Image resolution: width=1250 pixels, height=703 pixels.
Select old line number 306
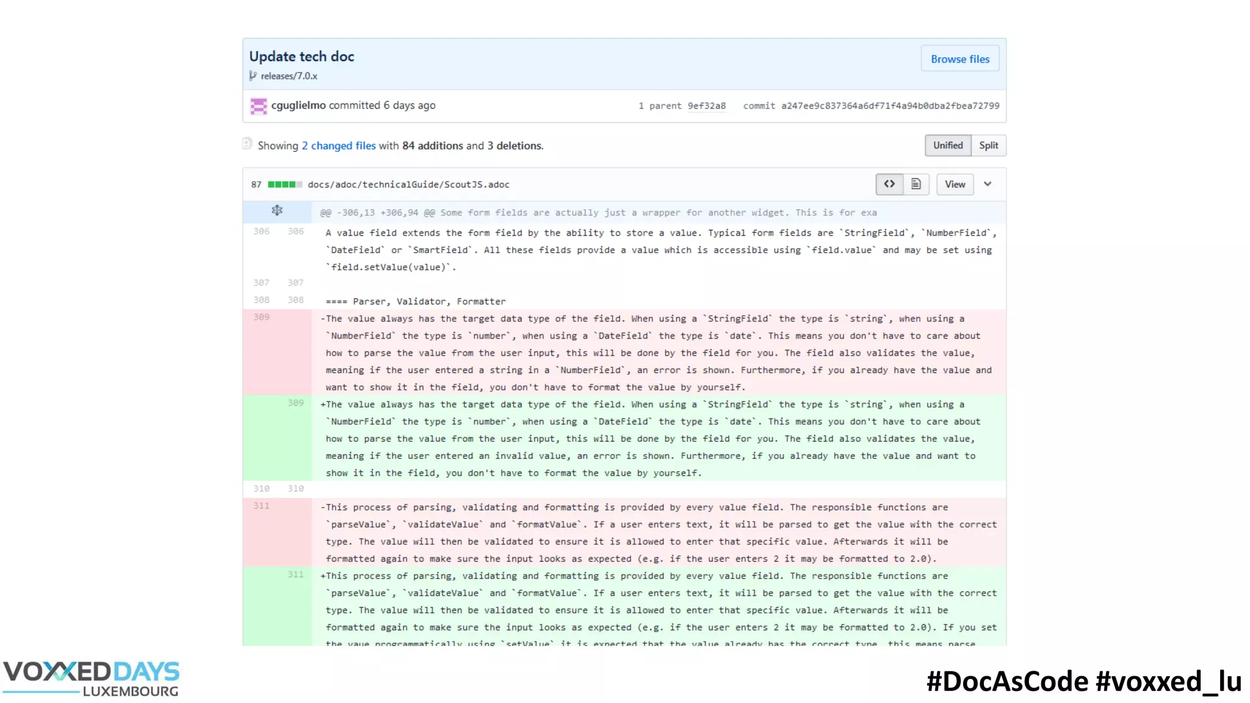coord(261,231)
